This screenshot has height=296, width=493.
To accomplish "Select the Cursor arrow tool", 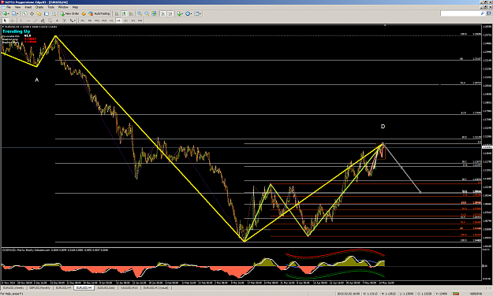I will click(x=5, y=20).
